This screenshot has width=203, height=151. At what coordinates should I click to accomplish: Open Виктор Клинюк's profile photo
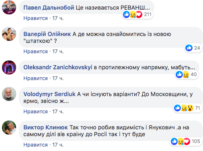pyautogui.click(x=9, y=127)
